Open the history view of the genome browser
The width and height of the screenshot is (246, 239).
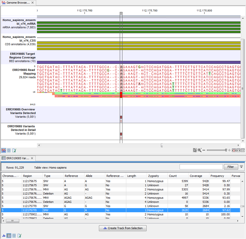9,150
